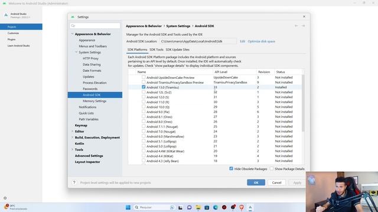The height and width of the screenshot is (212, 378).
Task: Open Keymap settings page
Action: click(x=81, y=125)
